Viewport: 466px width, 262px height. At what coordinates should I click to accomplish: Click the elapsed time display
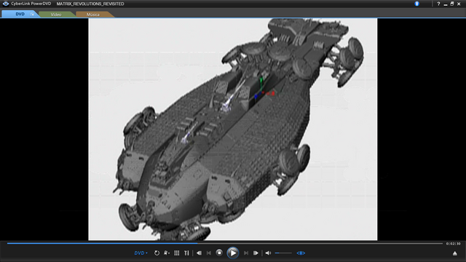(453, 244)
